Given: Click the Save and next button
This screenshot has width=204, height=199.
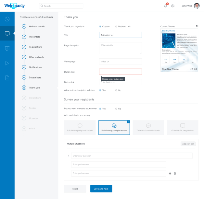Looking at the screenshot, I should 101,189.
